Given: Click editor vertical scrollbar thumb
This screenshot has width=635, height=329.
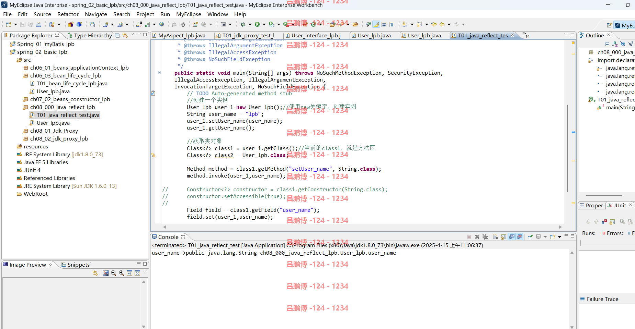Looking at the screenshot, I should pos(567,148).
